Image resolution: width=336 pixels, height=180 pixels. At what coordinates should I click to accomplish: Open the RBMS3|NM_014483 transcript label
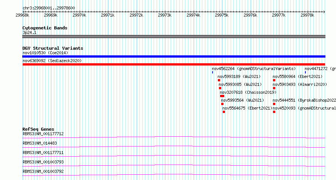tap(40, 143)
